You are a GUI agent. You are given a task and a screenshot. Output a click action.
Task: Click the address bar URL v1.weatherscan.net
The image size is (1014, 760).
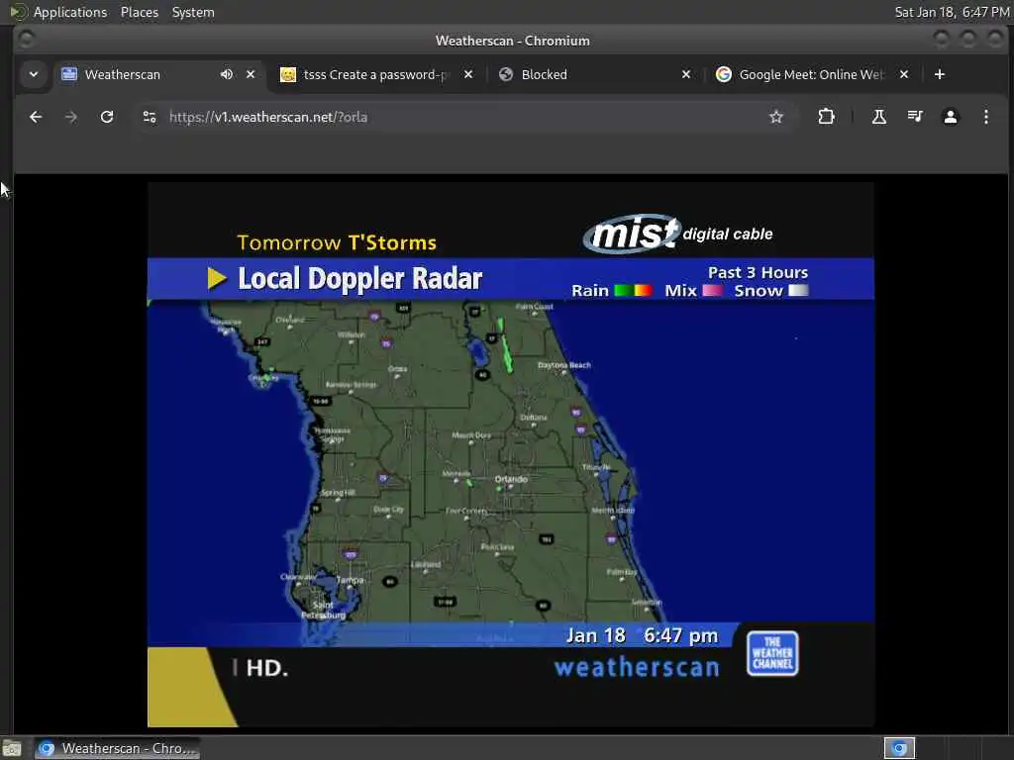[268, 117]
